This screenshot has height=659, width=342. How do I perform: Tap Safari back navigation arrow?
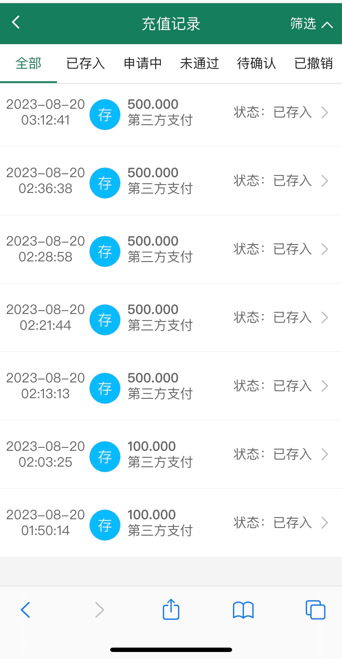point(25,610)
